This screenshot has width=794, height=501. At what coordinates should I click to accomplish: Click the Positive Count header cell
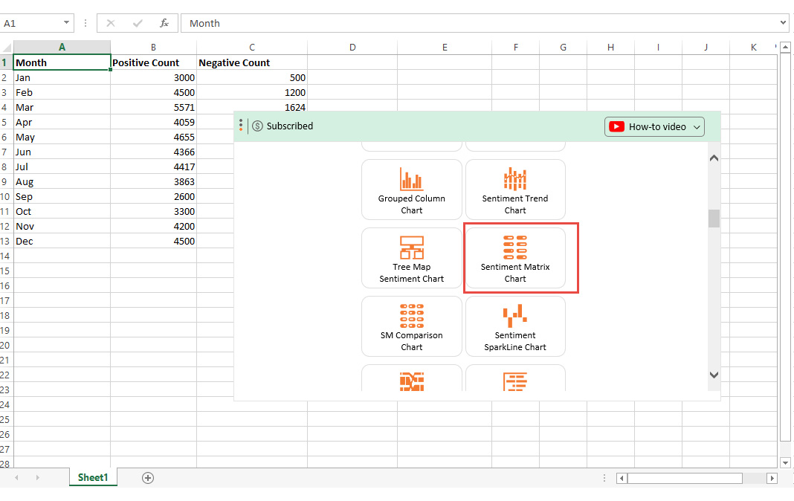[153, 62]
